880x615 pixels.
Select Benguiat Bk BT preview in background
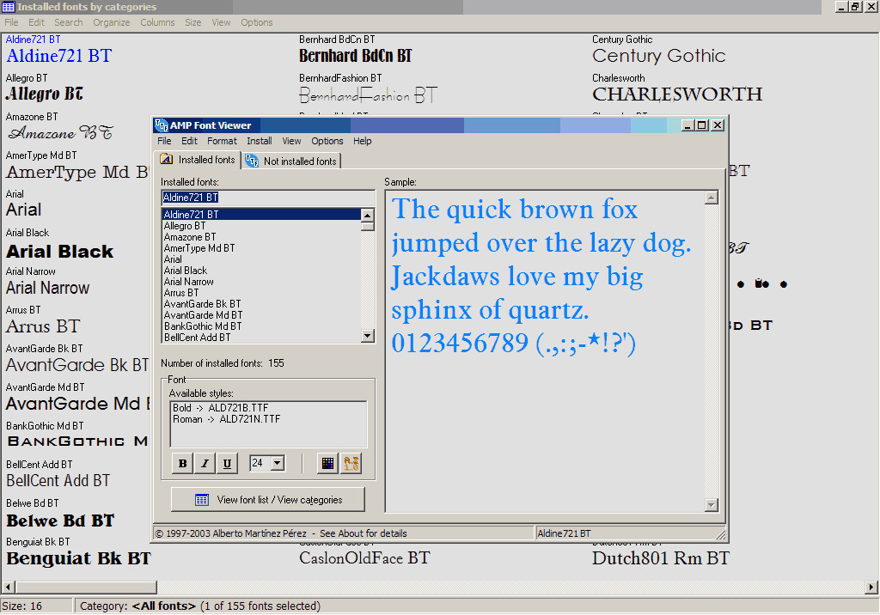78,558
